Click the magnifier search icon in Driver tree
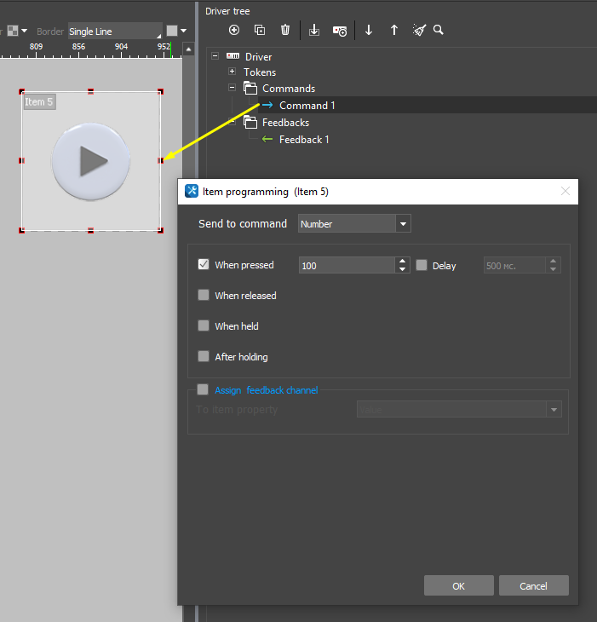The image size is (597, 622). point(439,30)
